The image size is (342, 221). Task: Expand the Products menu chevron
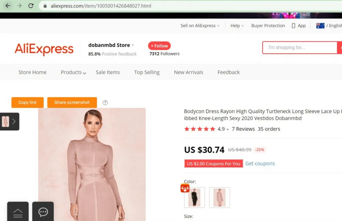84,73
